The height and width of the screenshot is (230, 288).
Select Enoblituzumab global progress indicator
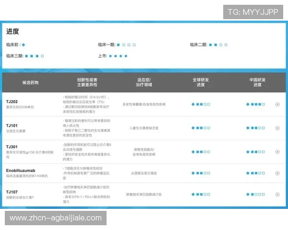(201, 173)
